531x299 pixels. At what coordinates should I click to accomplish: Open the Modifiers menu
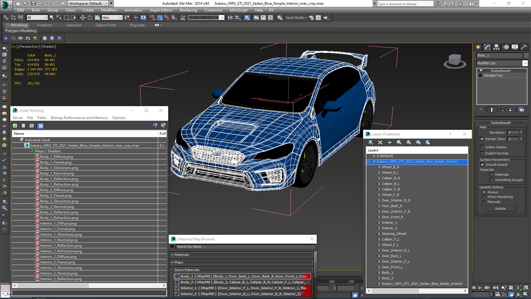(109, 10)
